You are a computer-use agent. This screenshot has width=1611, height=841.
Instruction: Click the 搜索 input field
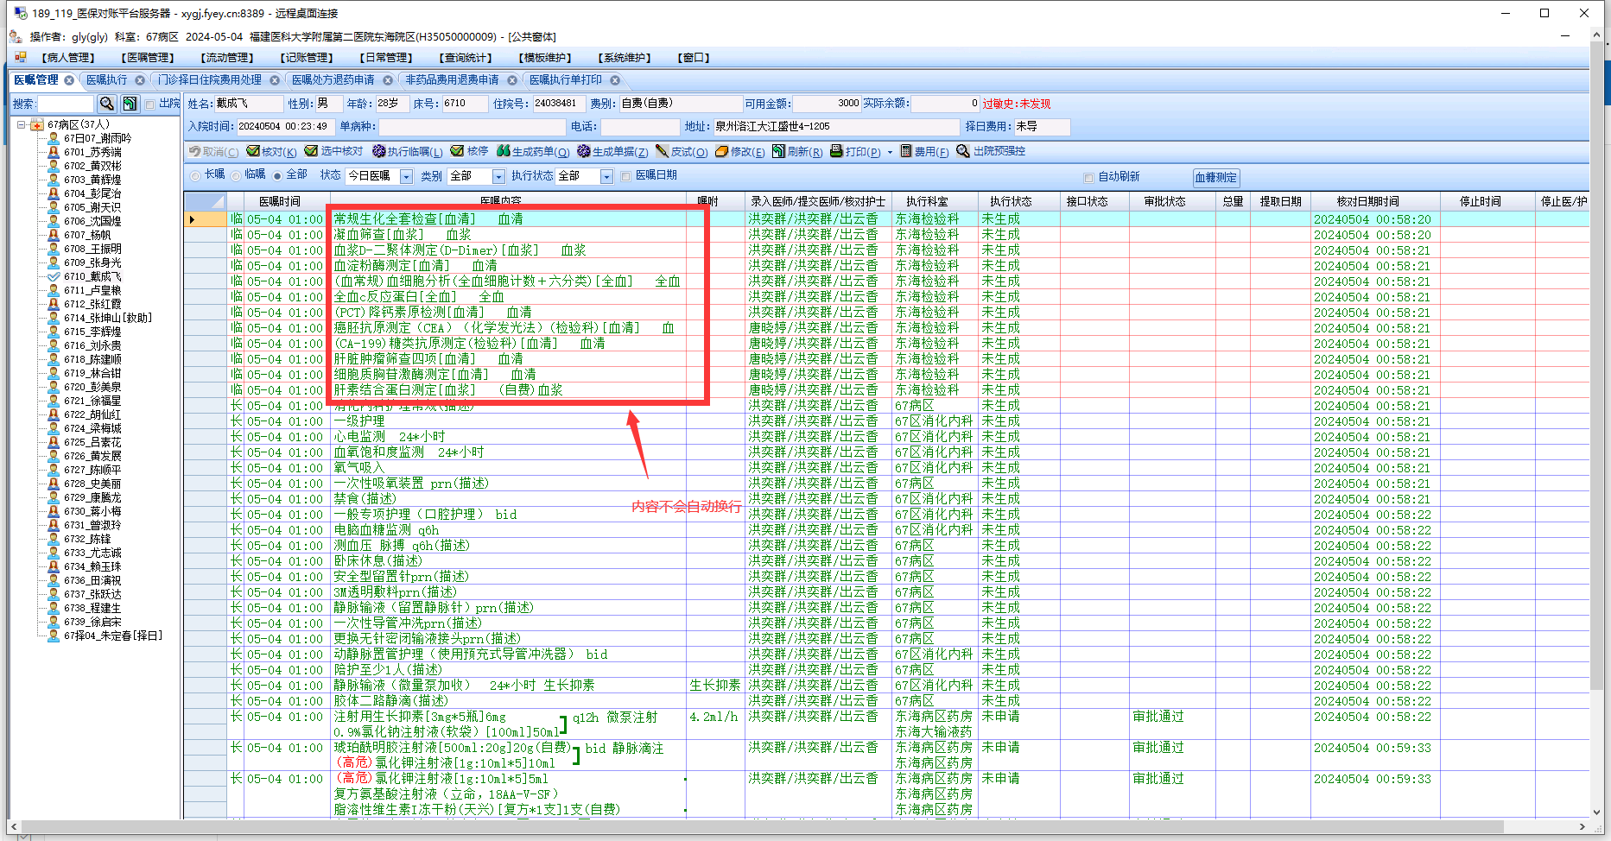[x=66, y=104]
